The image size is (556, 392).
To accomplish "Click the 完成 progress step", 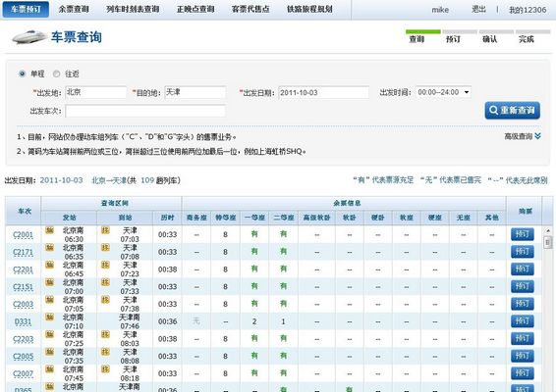I will pyautogui.click(x=527, y=39).
